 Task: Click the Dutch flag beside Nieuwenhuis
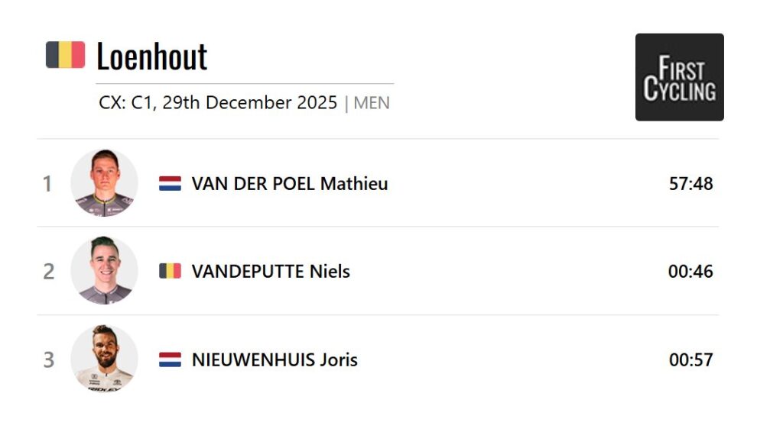point(170,359)
